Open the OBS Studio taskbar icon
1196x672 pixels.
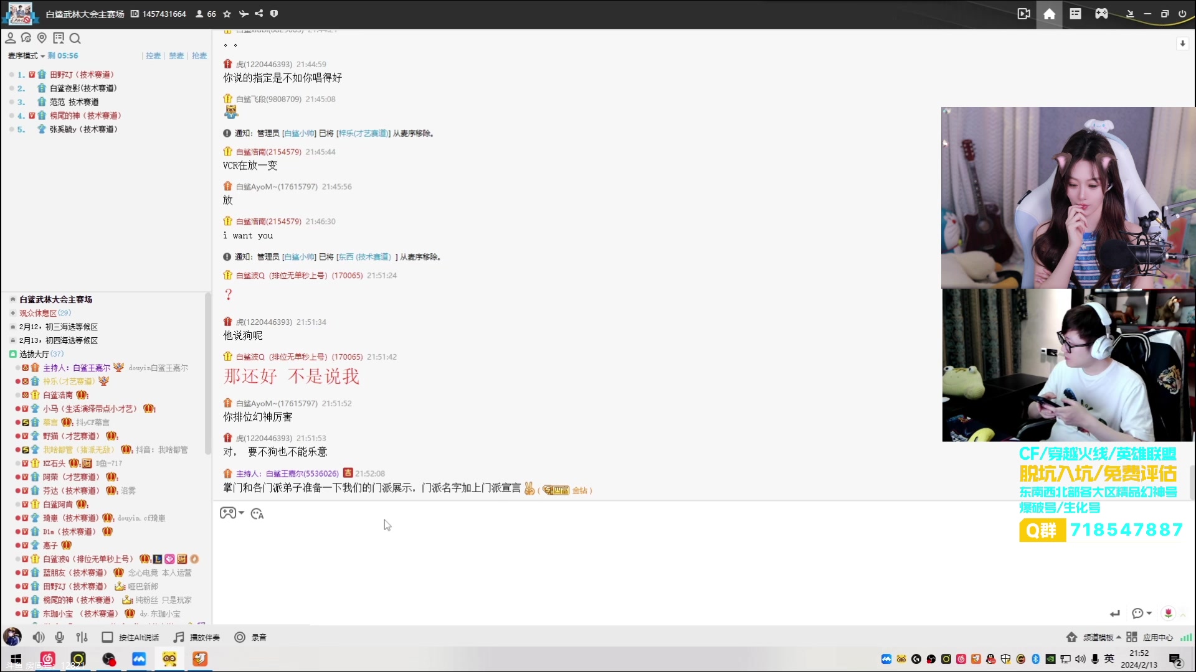point(109,659)
